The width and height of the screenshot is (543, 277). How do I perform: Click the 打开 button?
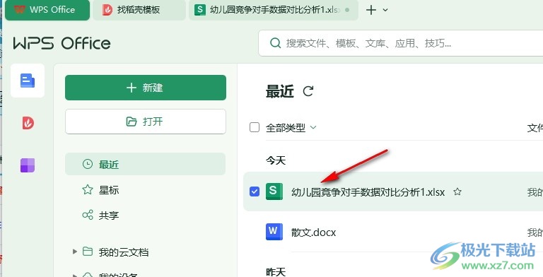[x=146, y=122]
